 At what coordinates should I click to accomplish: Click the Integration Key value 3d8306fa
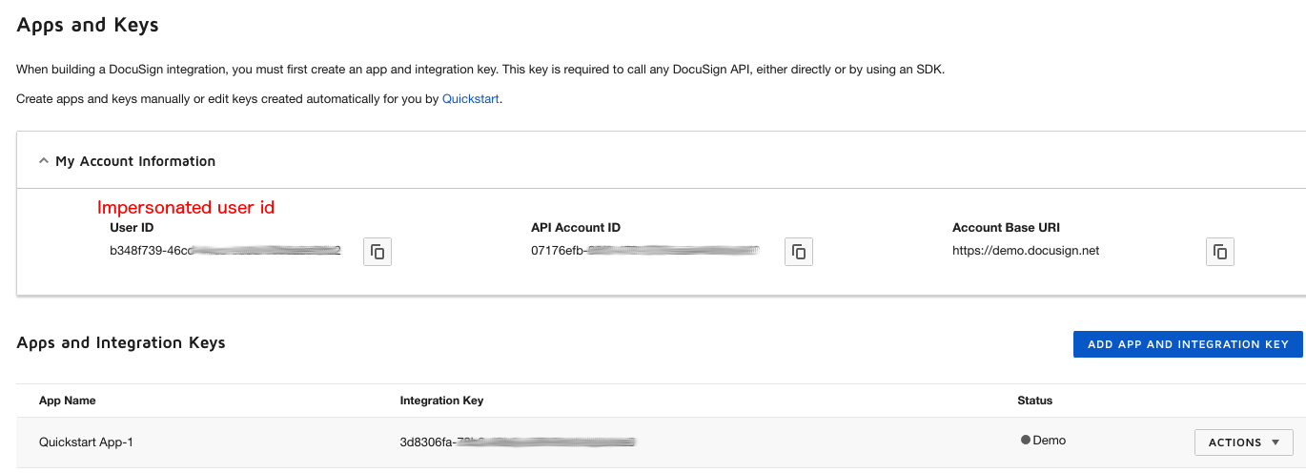(x=518, y=442)
